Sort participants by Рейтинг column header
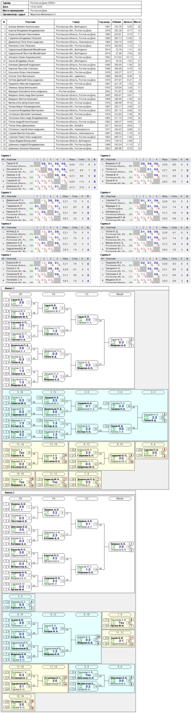 [x=116, y=22]
